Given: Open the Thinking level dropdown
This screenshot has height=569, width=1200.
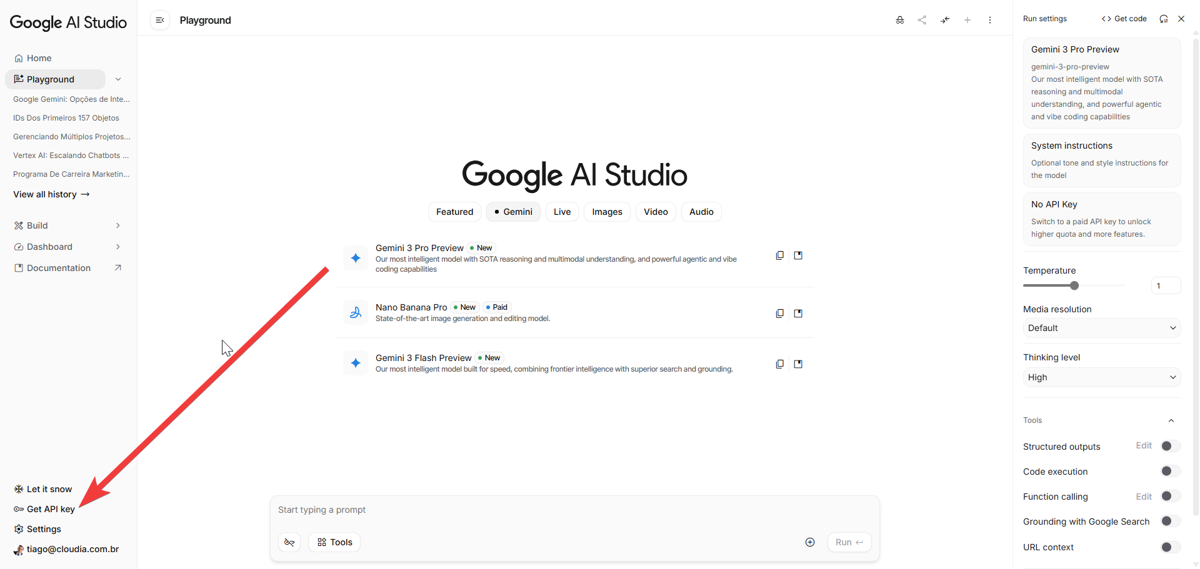Looking at the screenshot, I should (x=1102, y=377).
